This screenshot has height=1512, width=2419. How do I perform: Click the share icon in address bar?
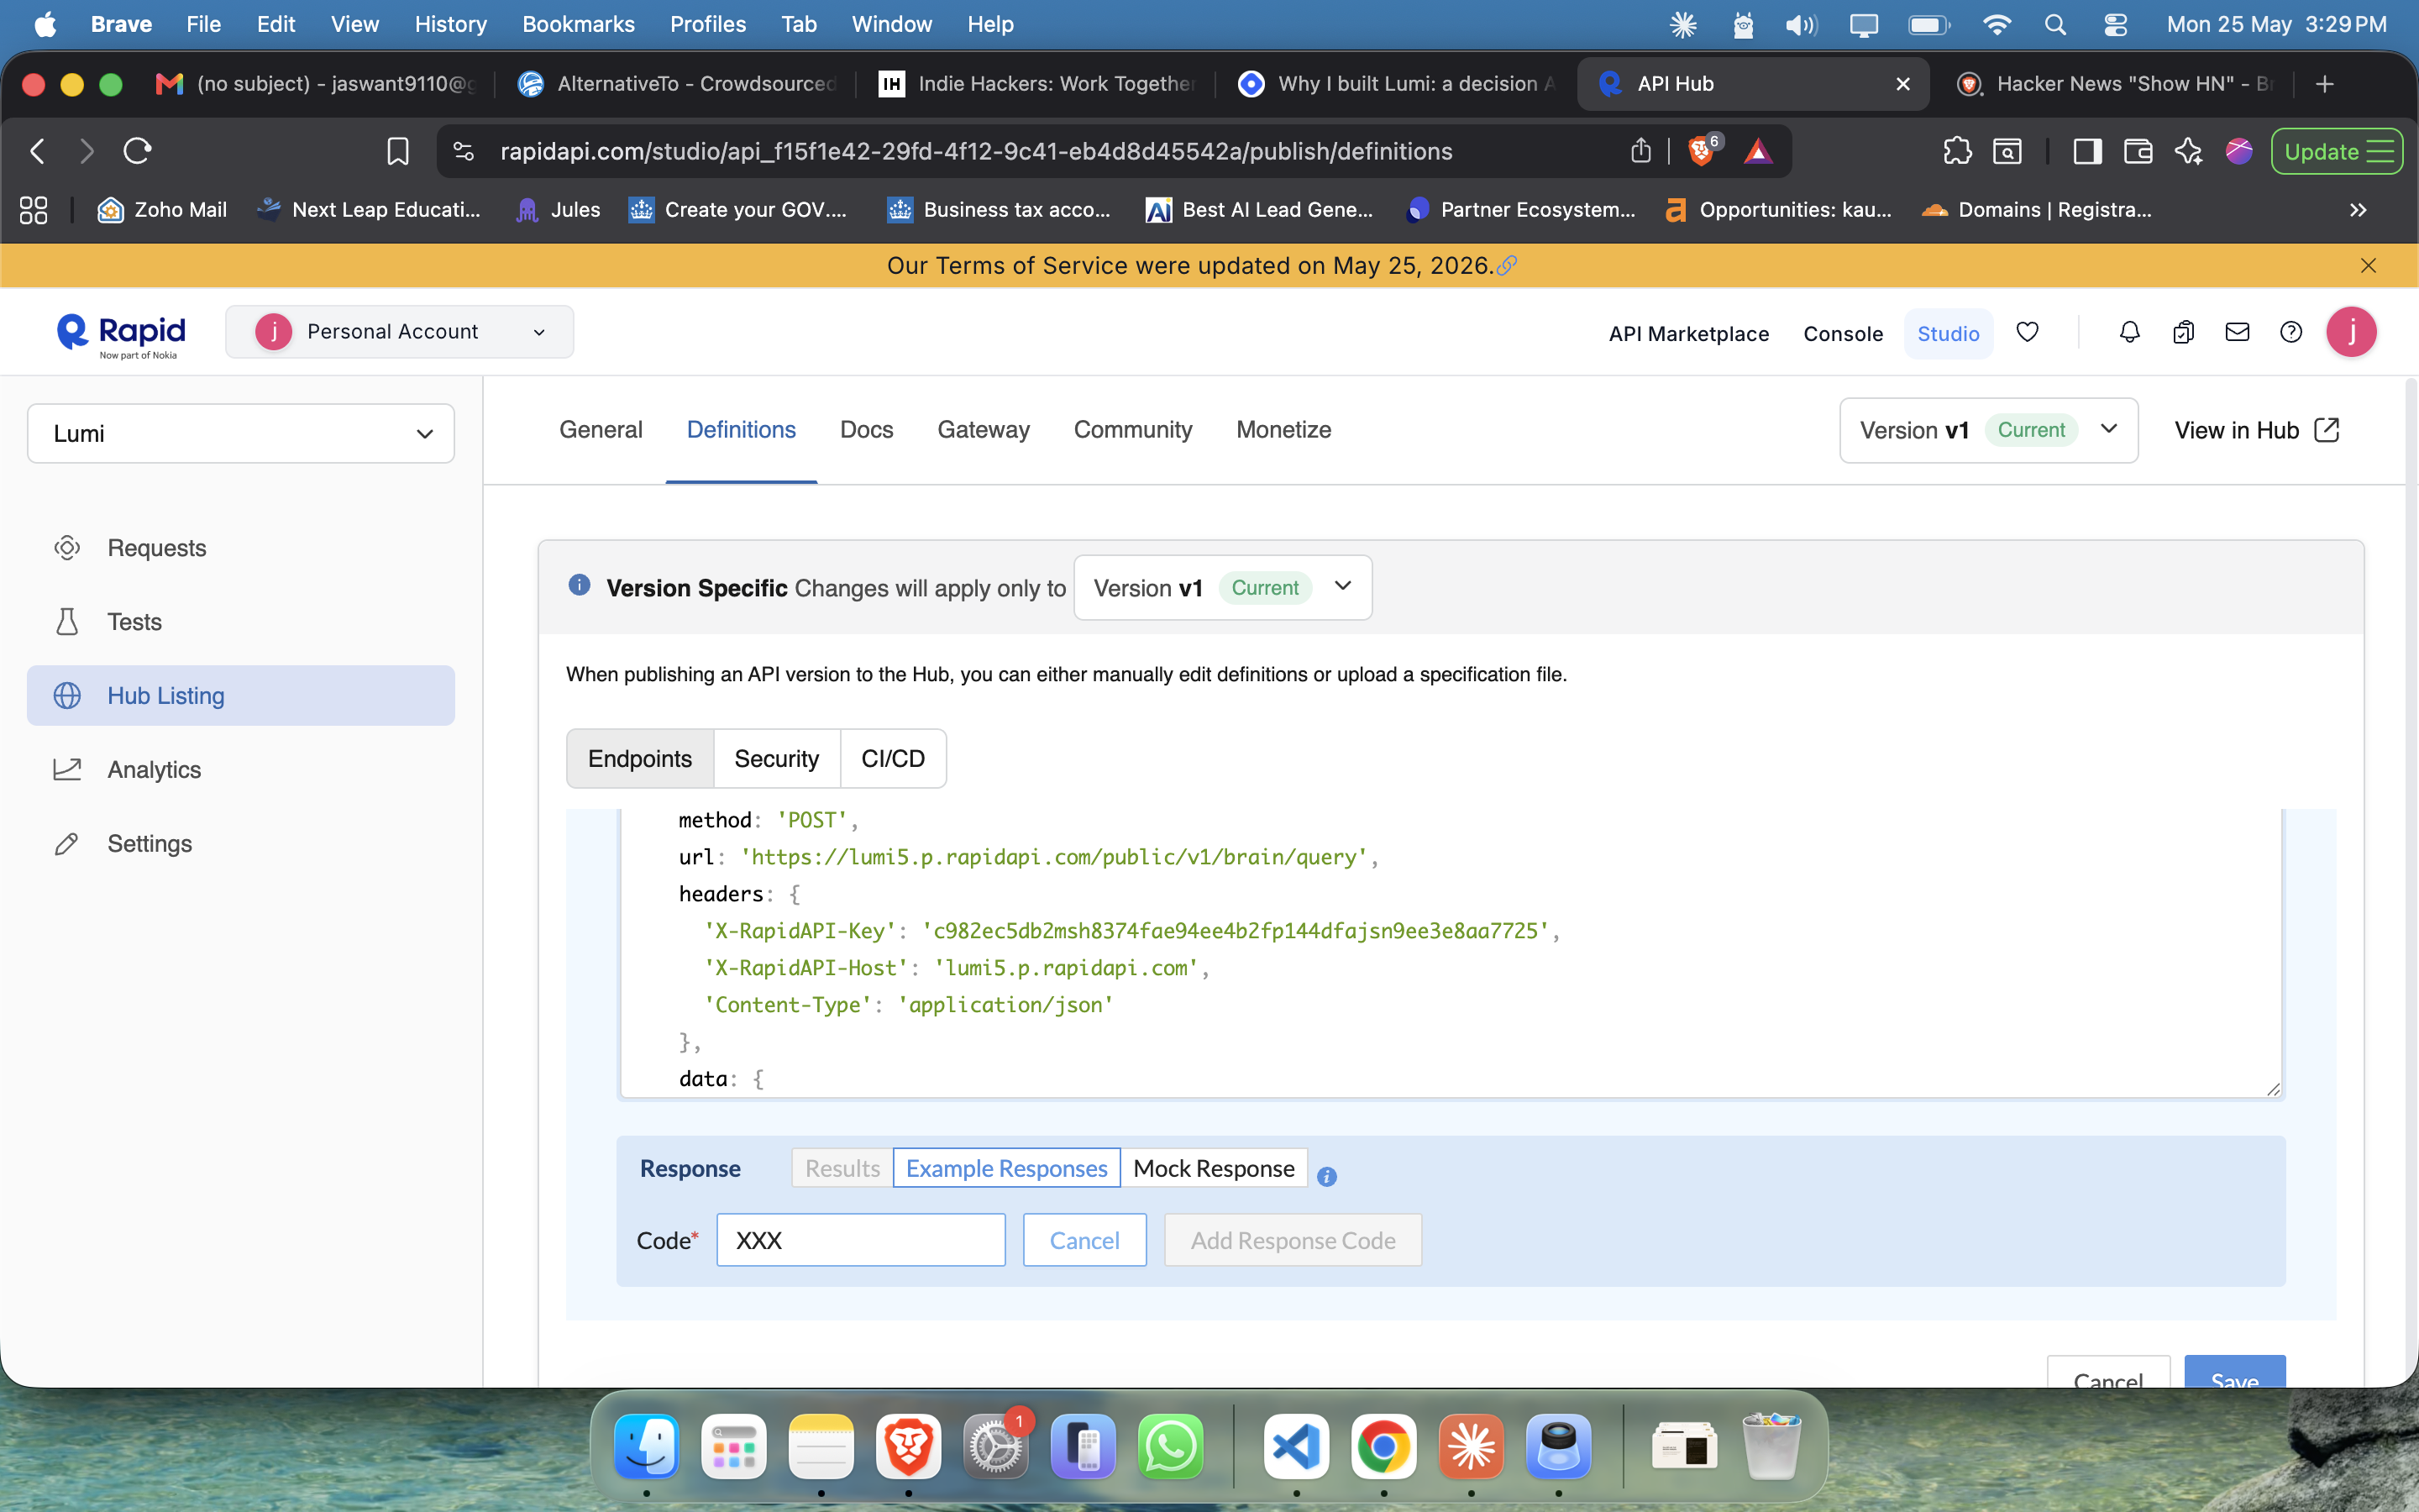coord(1640,151)
